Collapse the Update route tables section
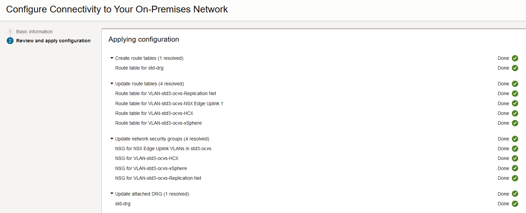The width and height of the screenshot is (526, 213). tap(112, 83)
